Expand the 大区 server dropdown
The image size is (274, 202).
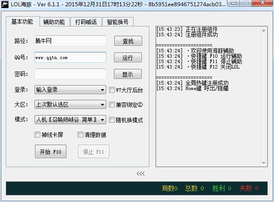coord(70,105)
